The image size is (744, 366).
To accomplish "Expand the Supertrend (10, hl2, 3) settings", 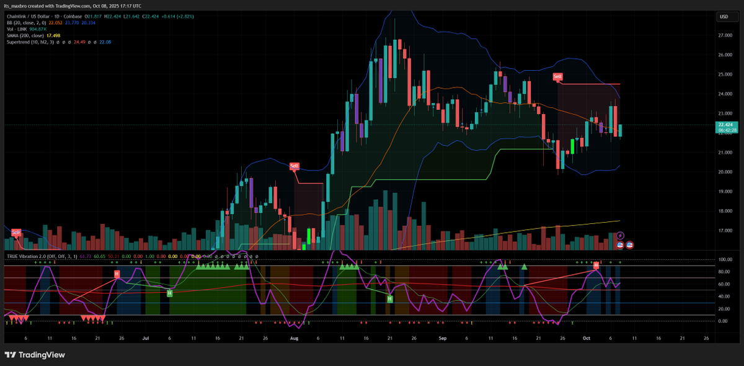I will (30, 41).
